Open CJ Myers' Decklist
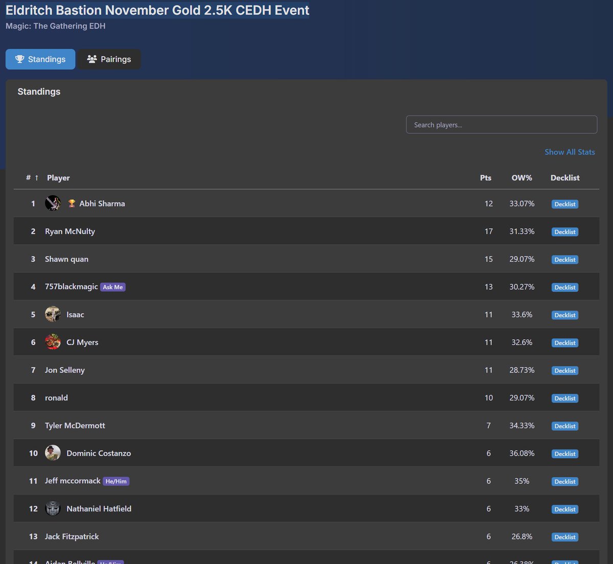Viewport: 613px width, 564px height. click(x=565, y=343)
